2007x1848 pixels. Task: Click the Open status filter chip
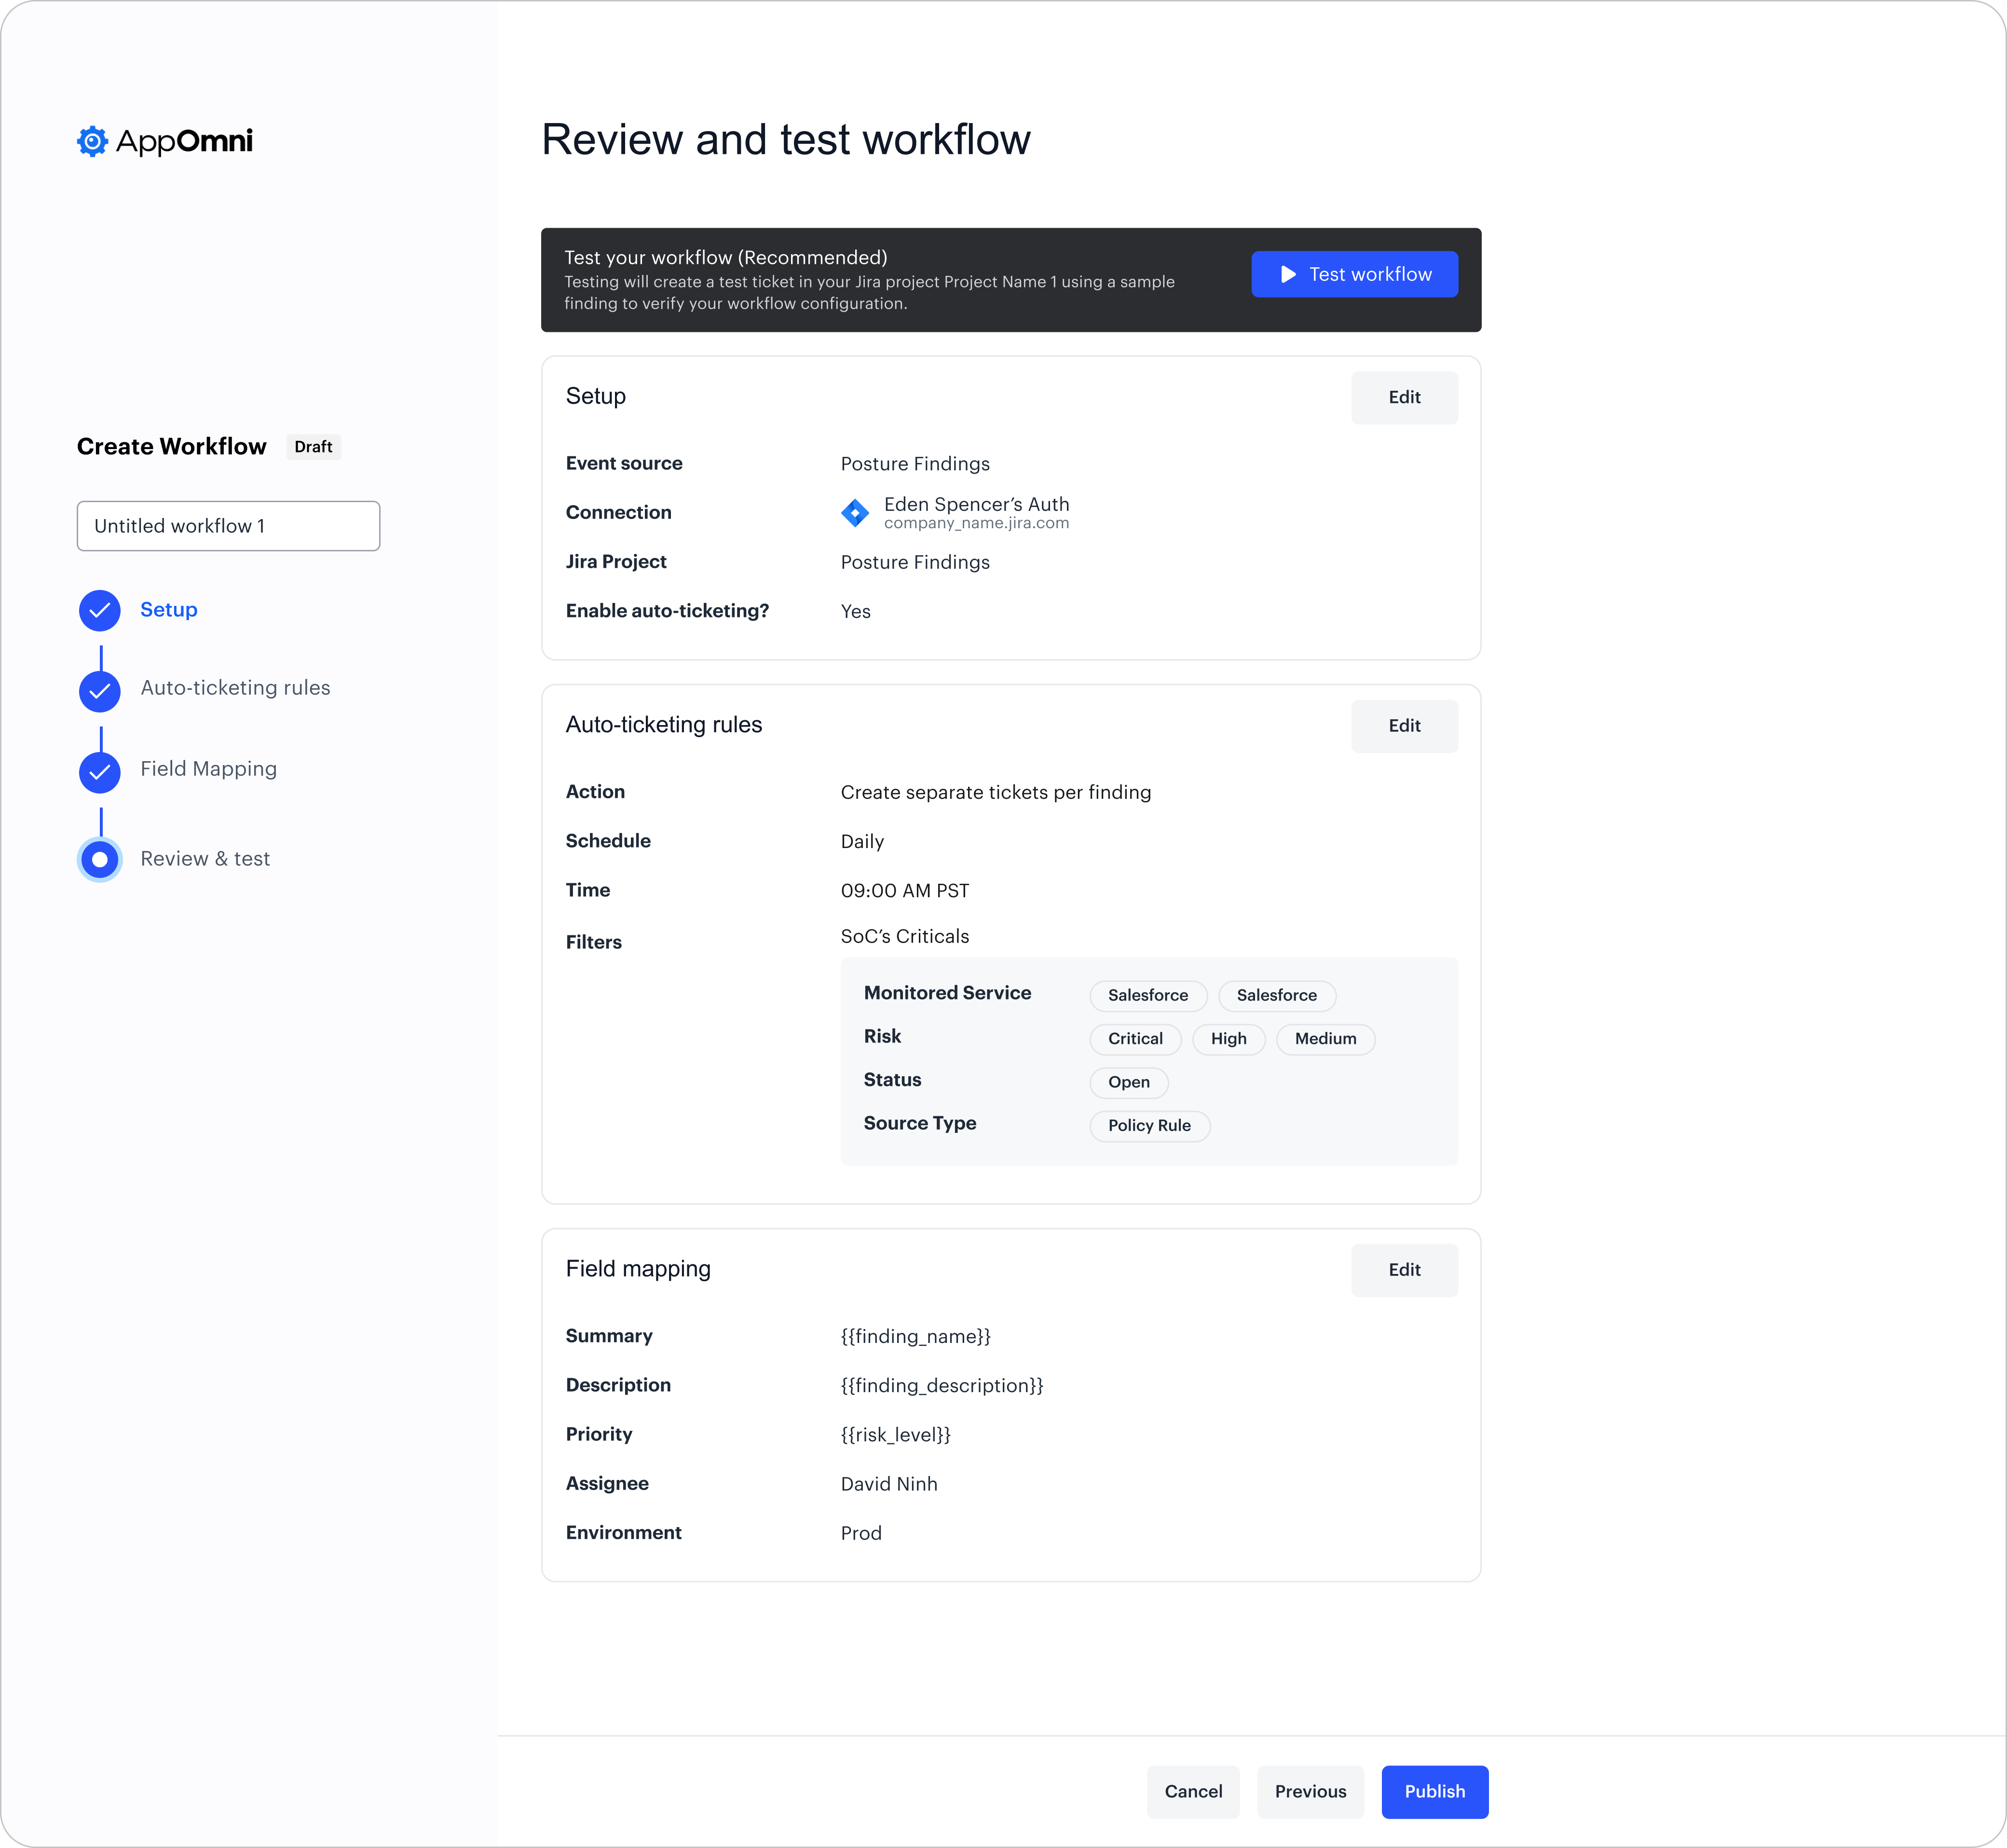point(1128,1082)
